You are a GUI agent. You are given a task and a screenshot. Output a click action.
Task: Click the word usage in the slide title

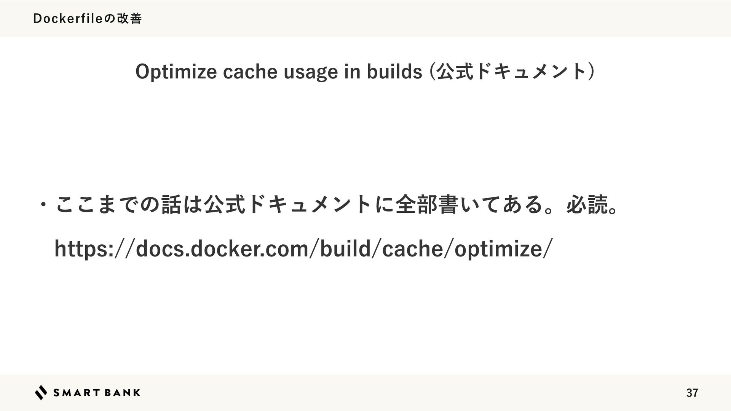[311, 72]
